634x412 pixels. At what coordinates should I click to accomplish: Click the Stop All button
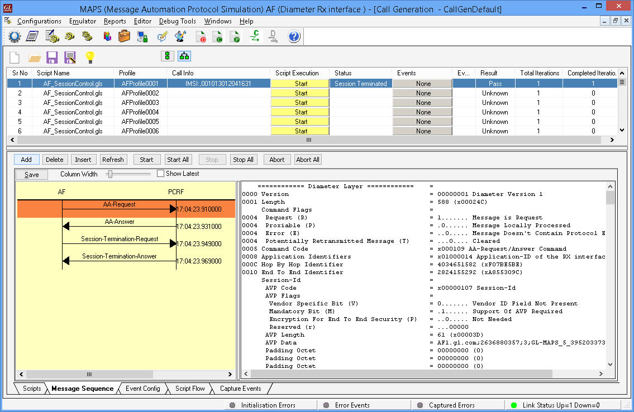(x=244, y=160)
